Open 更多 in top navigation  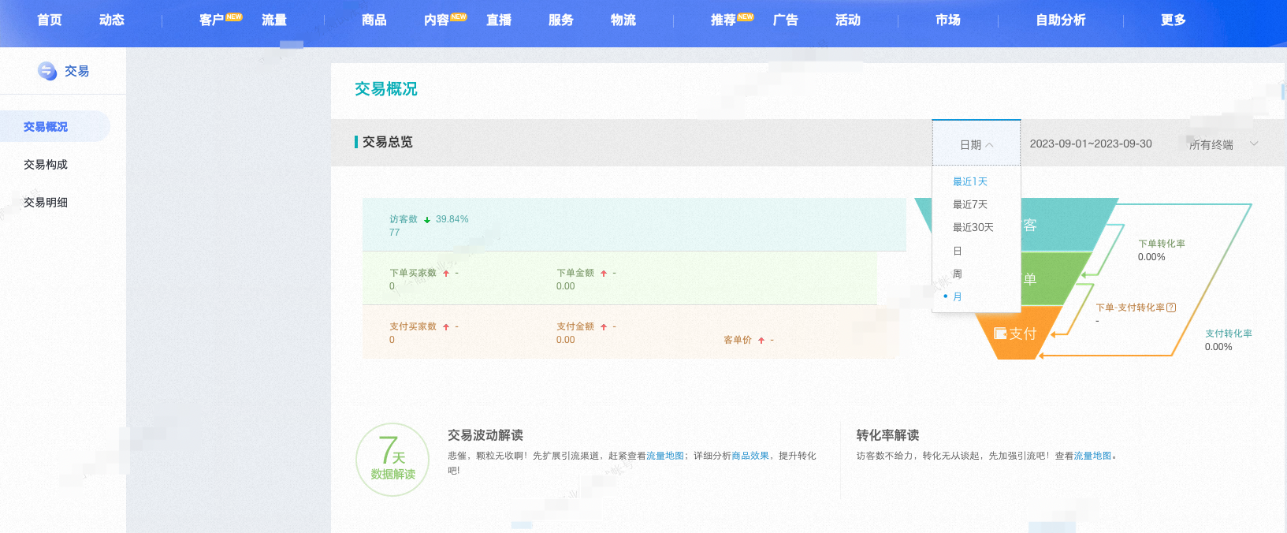(x=1174, y=20)
